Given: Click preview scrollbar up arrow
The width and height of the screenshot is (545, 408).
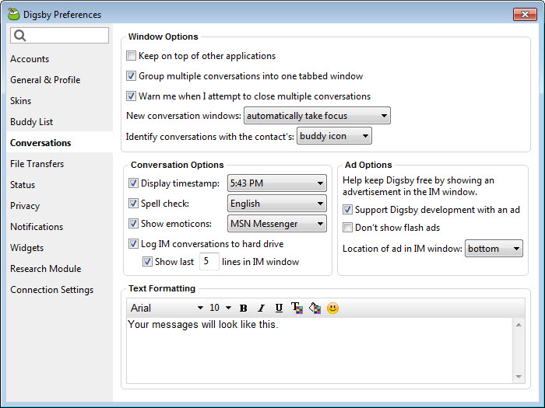Looking at the screenshot, I should 519,325.
